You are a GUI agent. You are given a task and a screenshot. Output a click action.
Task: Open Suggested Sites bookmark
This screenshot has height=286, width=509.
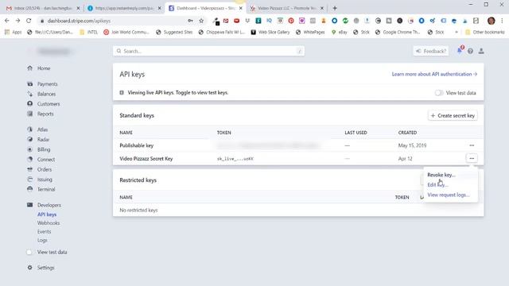[x=174, y=32]
